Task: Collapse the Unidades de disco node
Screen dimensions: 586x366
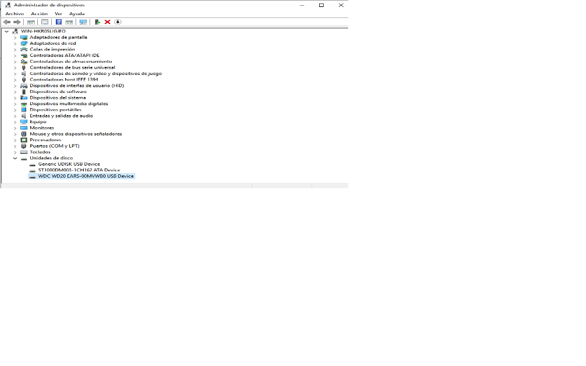Action: [15, 158]
